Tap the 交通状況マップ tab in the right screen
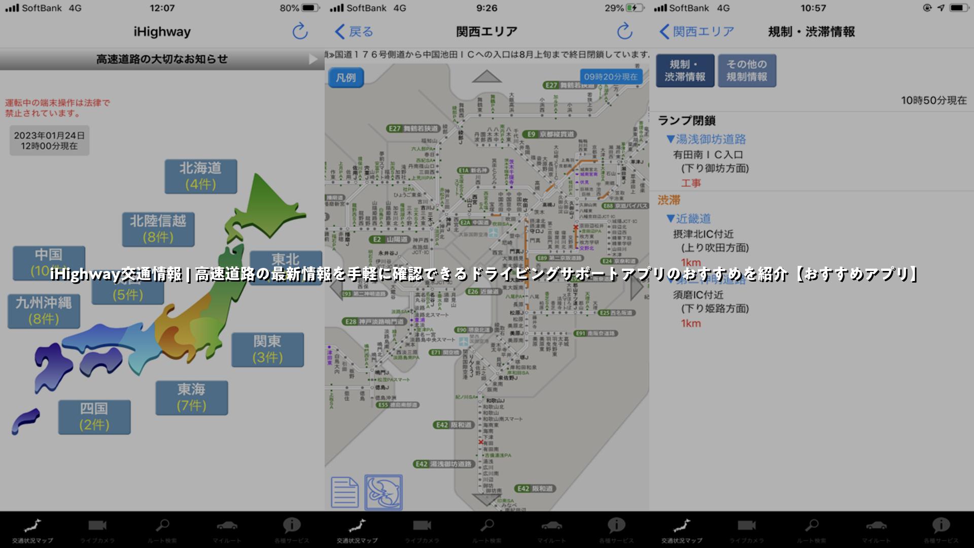This screenshot has height=548, width=974. click(x=682, y=530)
